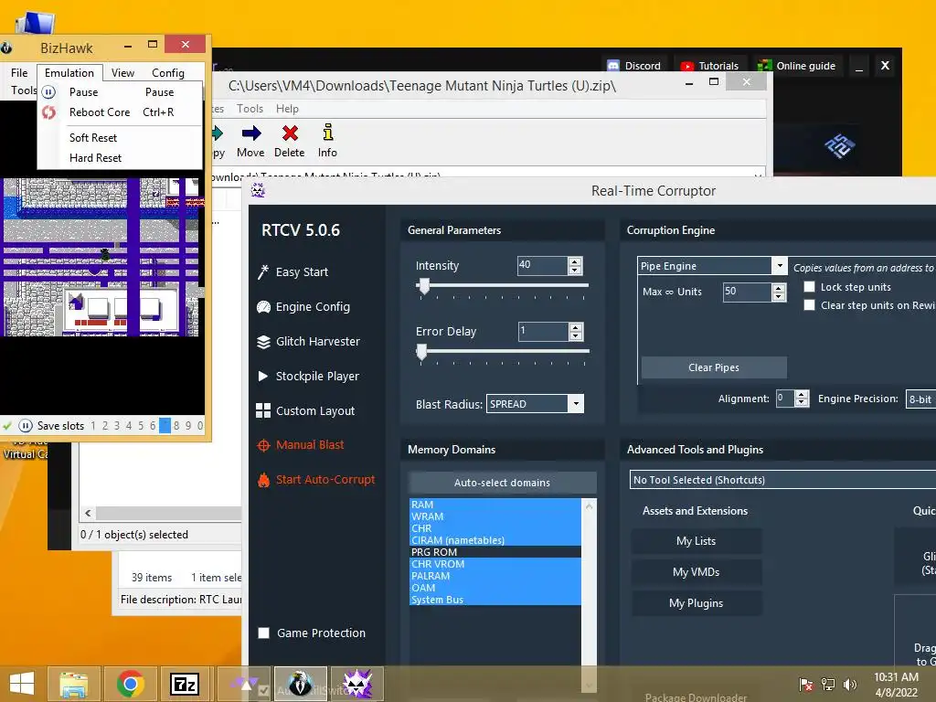Increase Max Units with spinner up arrow
The height and width of the screenshot is (702, 936).
[x=778, y=288]
